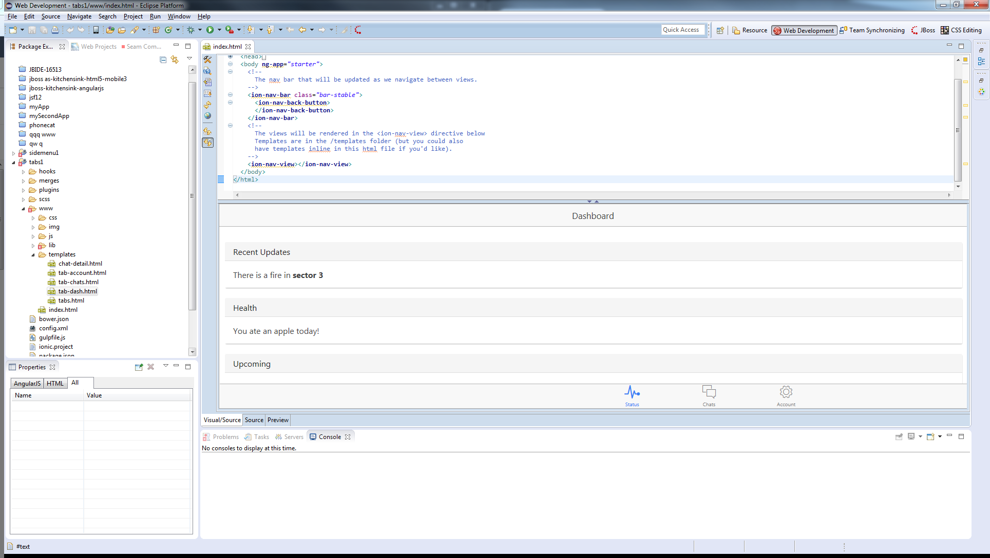Collapse the ion-nav-bar fold marker in editor

230,95
